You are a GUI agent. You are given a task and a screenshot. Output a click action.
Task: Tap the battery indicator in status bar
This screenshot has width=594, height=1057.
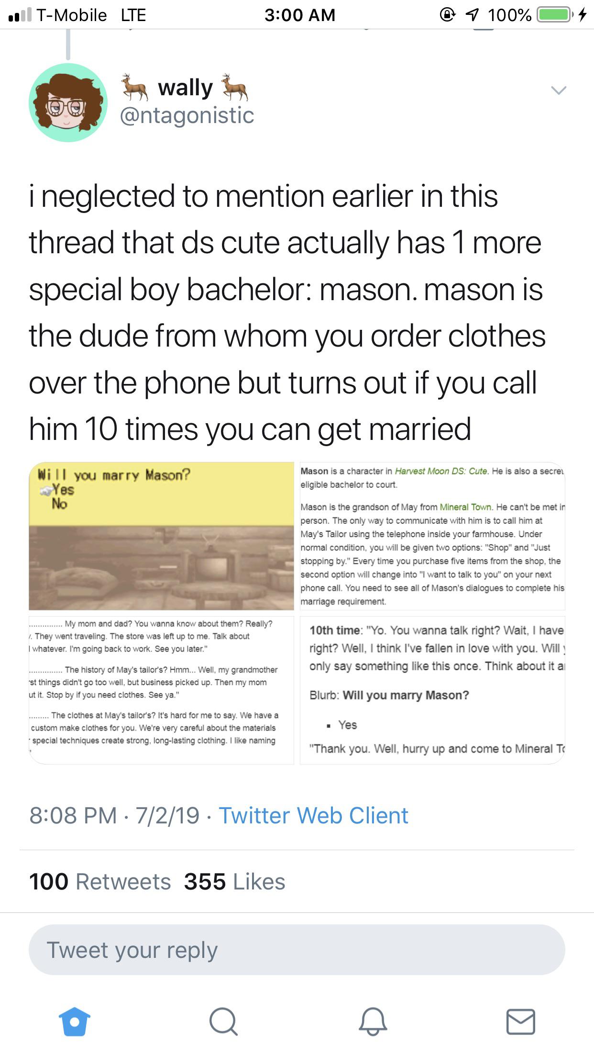(x=554, y=15)
